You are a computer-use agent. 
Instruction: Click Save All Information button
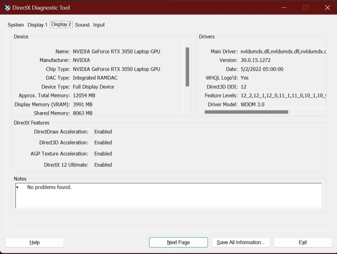click(241, 242)
